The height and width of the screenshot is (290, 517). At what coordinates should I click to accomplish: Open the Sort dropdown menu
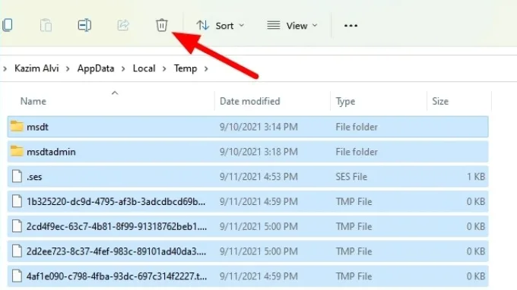(x=220, y=26)
